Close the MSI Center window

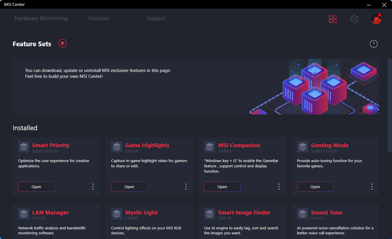click(x=384, y=5)
